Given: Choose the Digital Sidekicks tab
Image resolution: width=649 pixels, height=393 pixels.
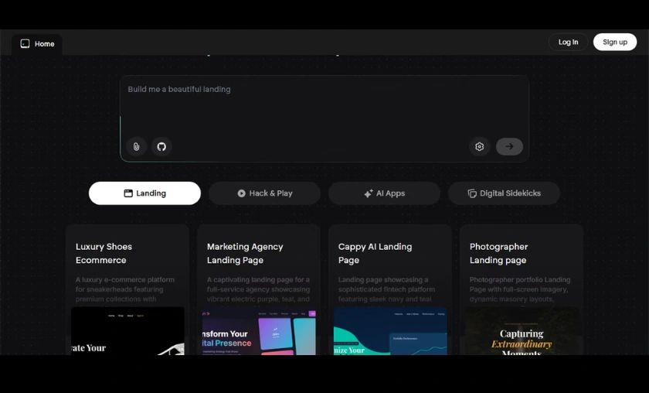Looking at the screenshot, I should (x=504, y=193).
